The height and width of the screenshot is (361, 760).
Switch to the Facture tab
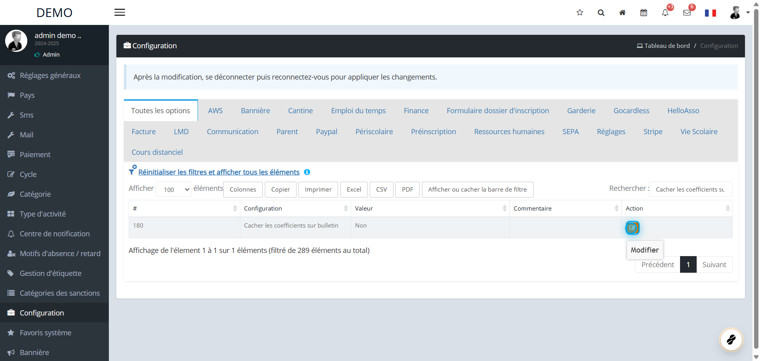tap(144, 131)
